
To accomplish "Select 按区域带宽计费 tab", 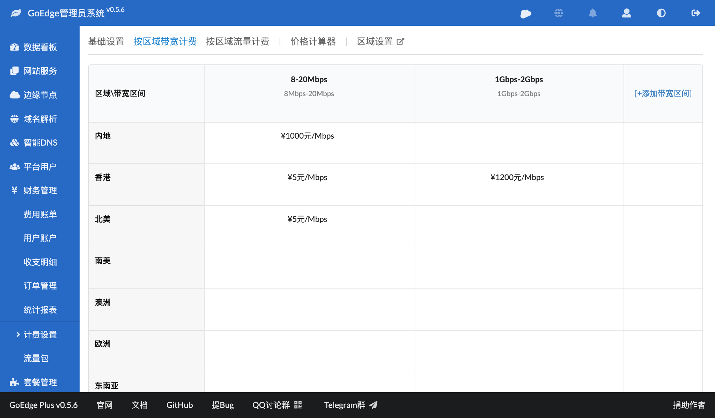I will (165, 41).
